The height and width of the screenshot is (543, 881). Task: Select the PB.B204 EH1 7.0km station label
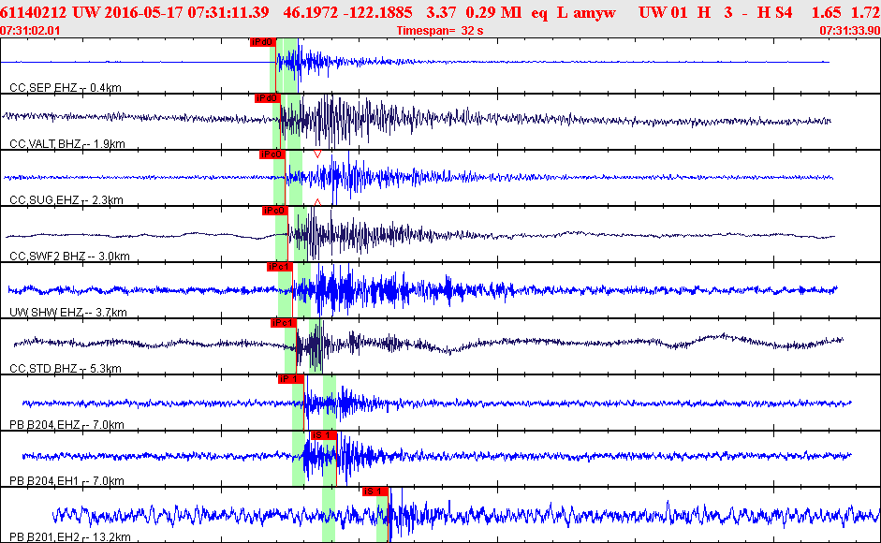tap(66, 481)
